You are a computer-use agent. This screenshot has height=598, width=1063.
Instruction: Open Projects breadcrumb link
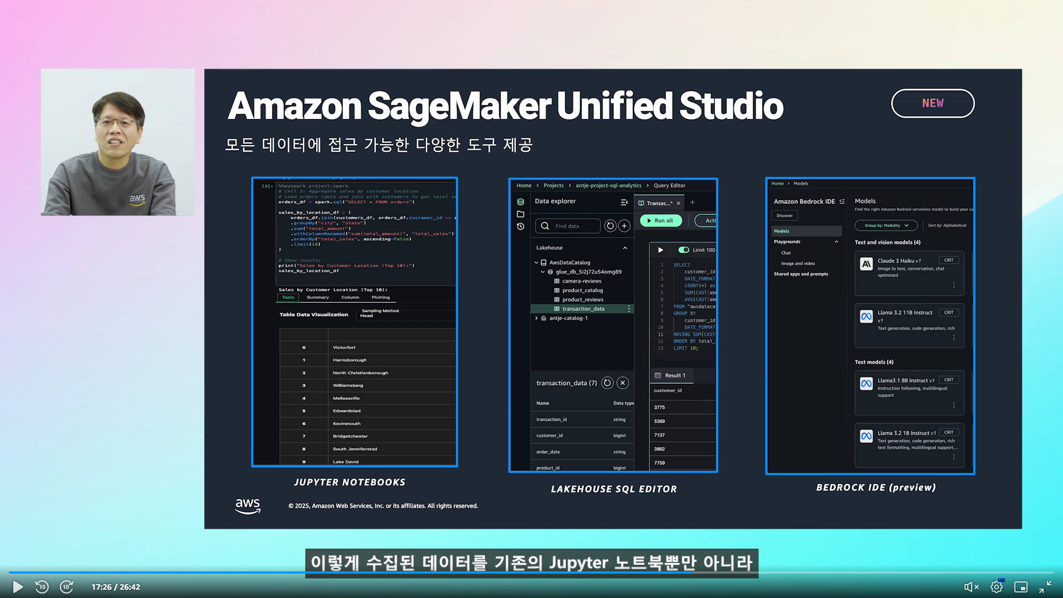click(553, 185)
